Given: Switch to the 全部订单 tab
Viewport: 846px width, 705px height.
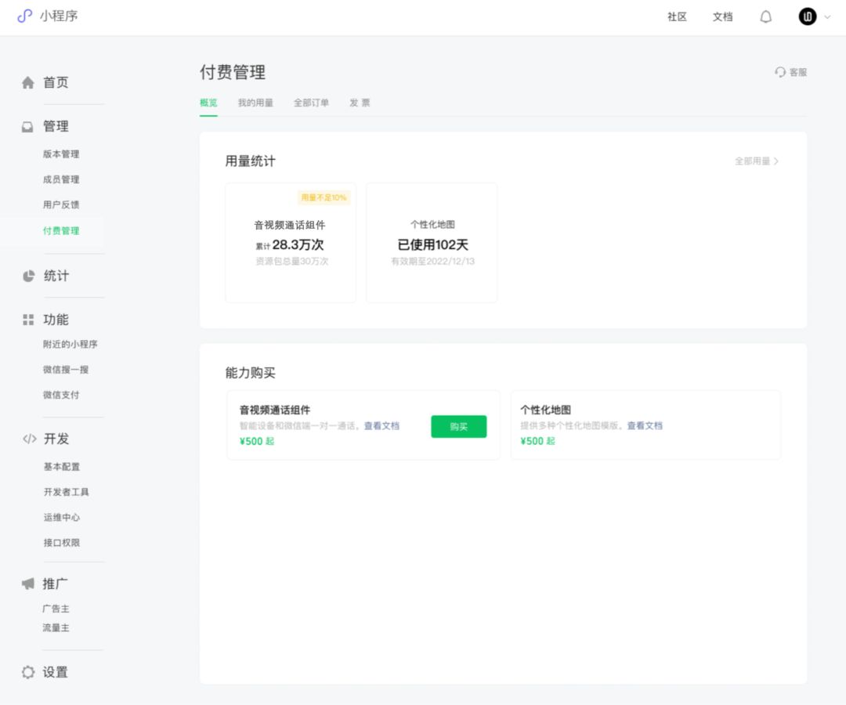Looking at the screenshot, I should click(x=310, y=102).
